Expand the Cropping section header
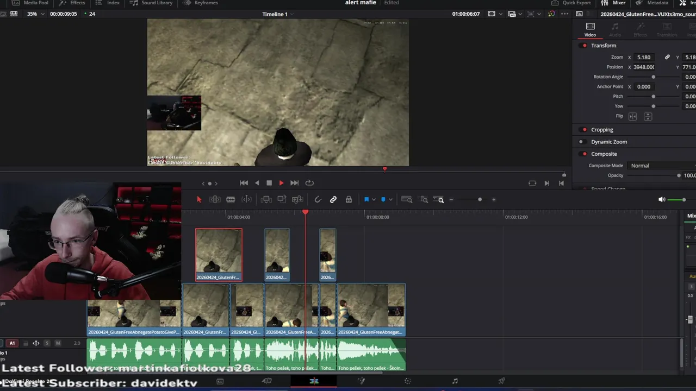The height and width of the screenshot is (391, 696). click(x=602, y=130)
